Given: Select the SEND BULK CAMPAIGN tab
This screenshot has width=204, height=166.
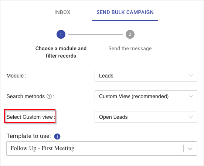Looking at the screenshot, I should (125, 12).
